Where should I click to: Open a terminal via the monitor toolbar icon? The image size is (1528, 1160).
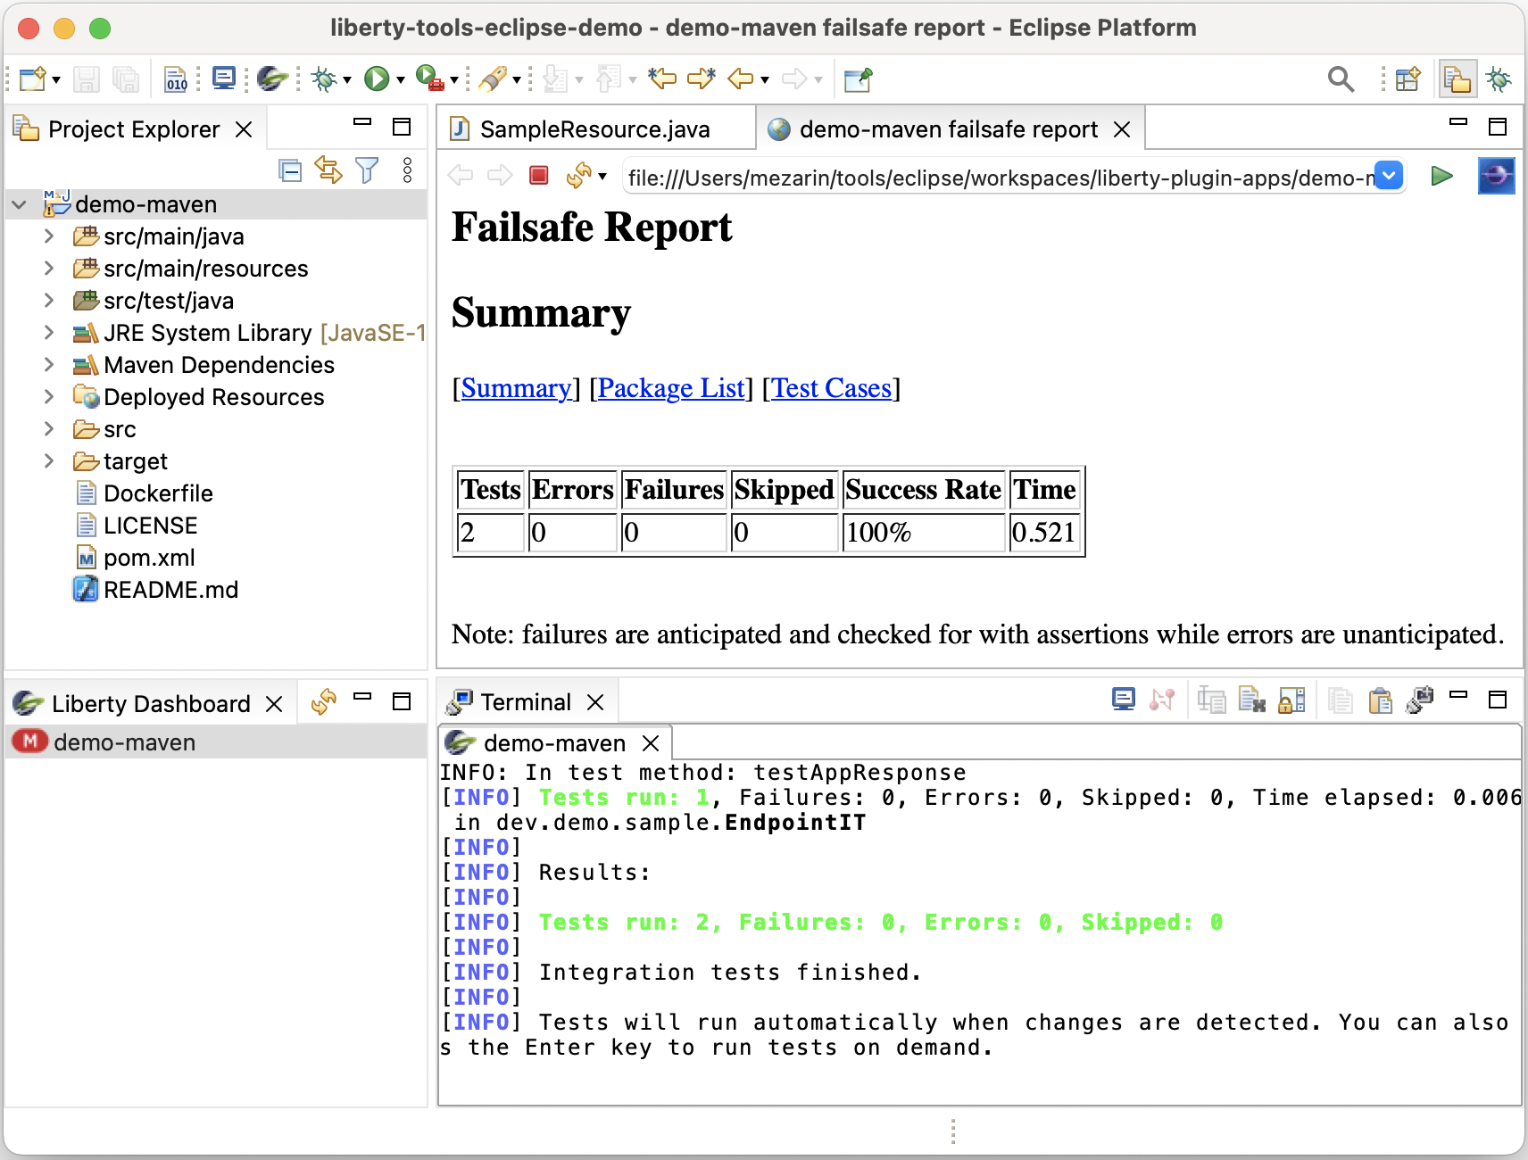pos(224,79)
